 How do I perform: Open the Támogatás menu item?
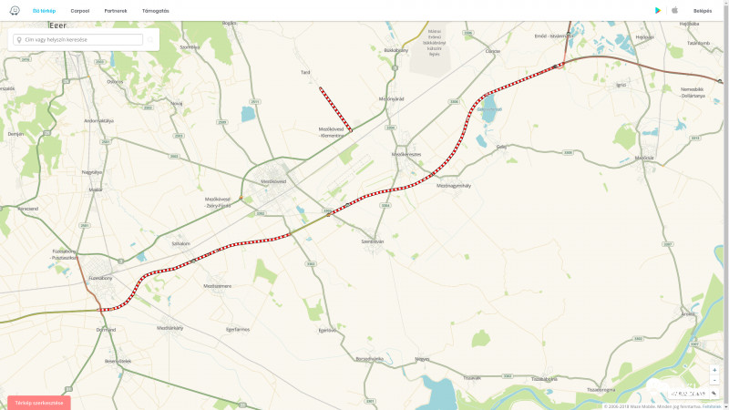click(x=156, y=11)
